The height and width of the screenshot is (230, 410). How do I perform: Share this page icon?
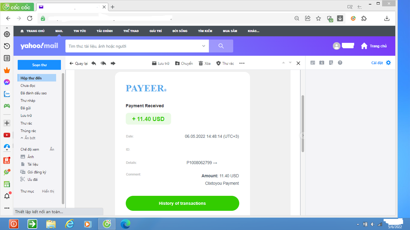click(307, 19)
